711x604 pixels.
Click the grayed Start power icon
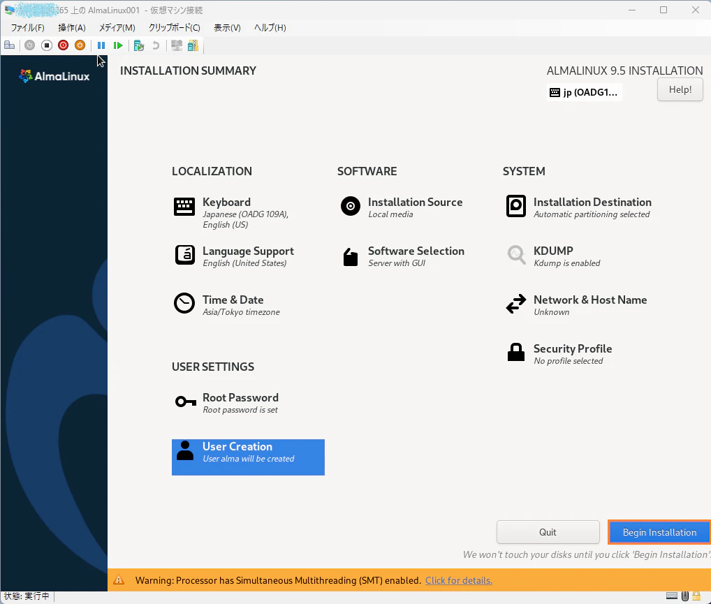(x=29, y=45)
